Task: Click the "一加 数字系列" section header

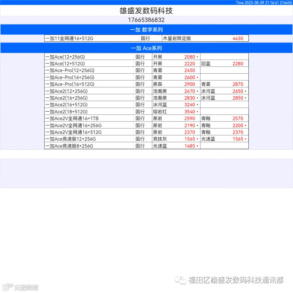Action: [x=146, y=30]
